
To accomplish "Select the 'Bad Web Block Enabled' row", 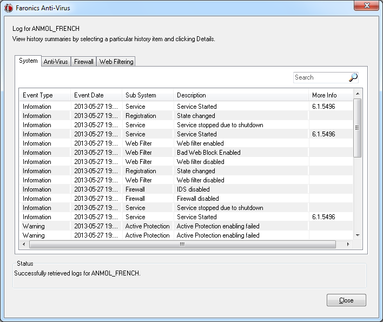I will coord(186,153).
